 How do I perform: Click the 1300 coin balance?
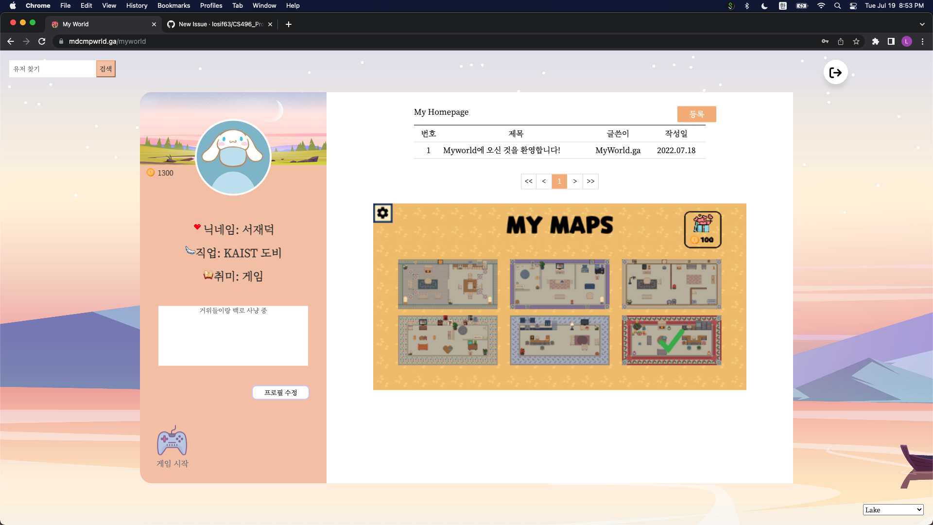click(160, 173)
